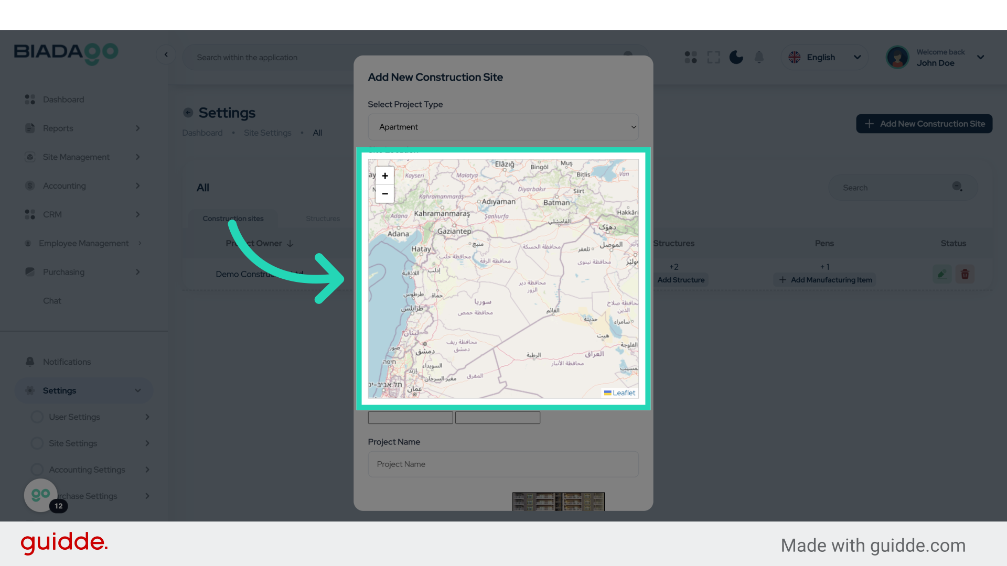This screenshot has height=566, width=1007.
Task: Select the User Settings radio option
Action: 37,417
